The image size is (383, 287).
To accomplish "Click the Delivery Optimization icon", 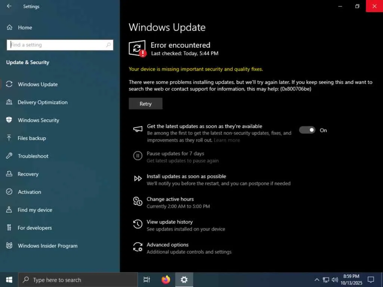I will coord(9,102).
